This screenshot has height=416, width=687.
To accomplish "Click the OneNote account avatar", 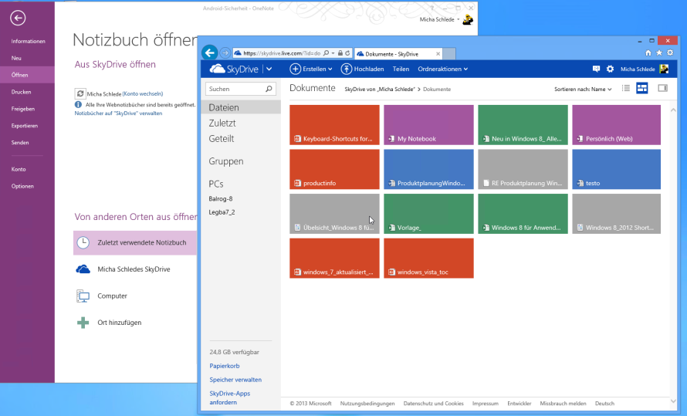I will coord(468,20).
